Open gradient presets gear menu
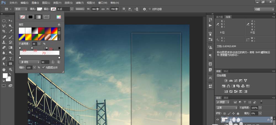 coord(59,25)
